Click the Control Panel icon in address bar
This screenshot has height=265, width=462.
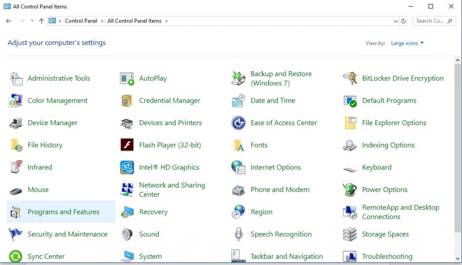pos(52,21)
